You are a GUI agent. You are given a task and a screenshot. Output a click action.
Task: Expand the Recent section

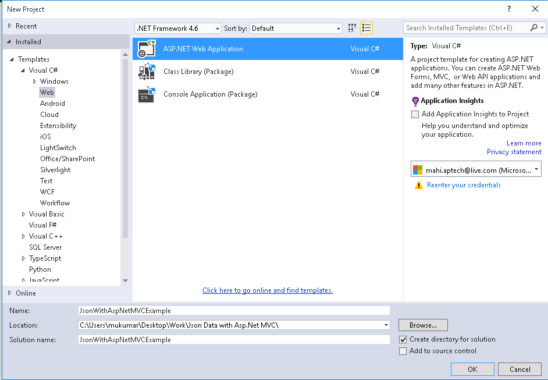(10, 26)
